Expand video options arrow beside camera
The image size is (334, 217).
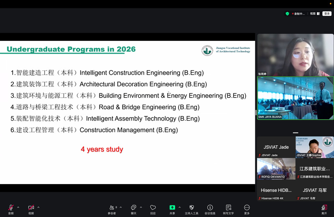(38, 207)
